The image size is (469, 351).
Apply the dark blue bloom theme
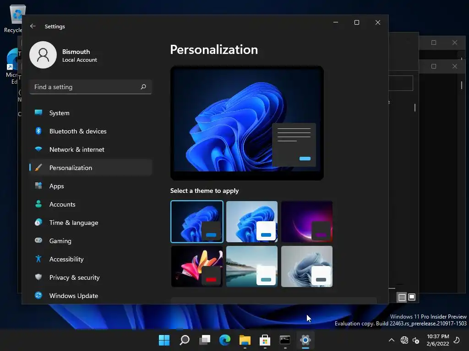tap(197, 222)
